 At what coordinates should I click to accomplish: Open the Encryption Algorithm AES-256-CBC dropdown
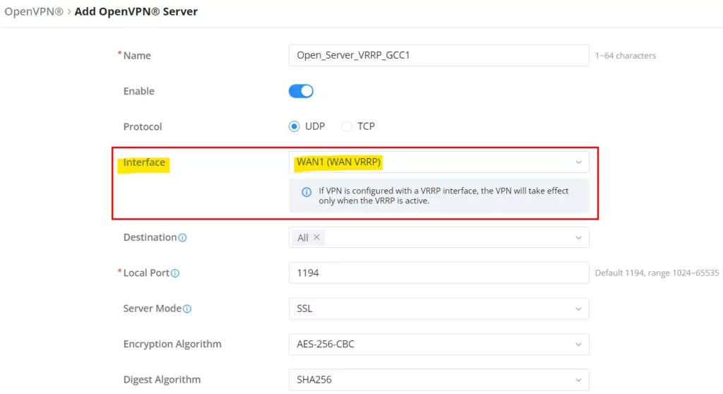coord(438,344)
